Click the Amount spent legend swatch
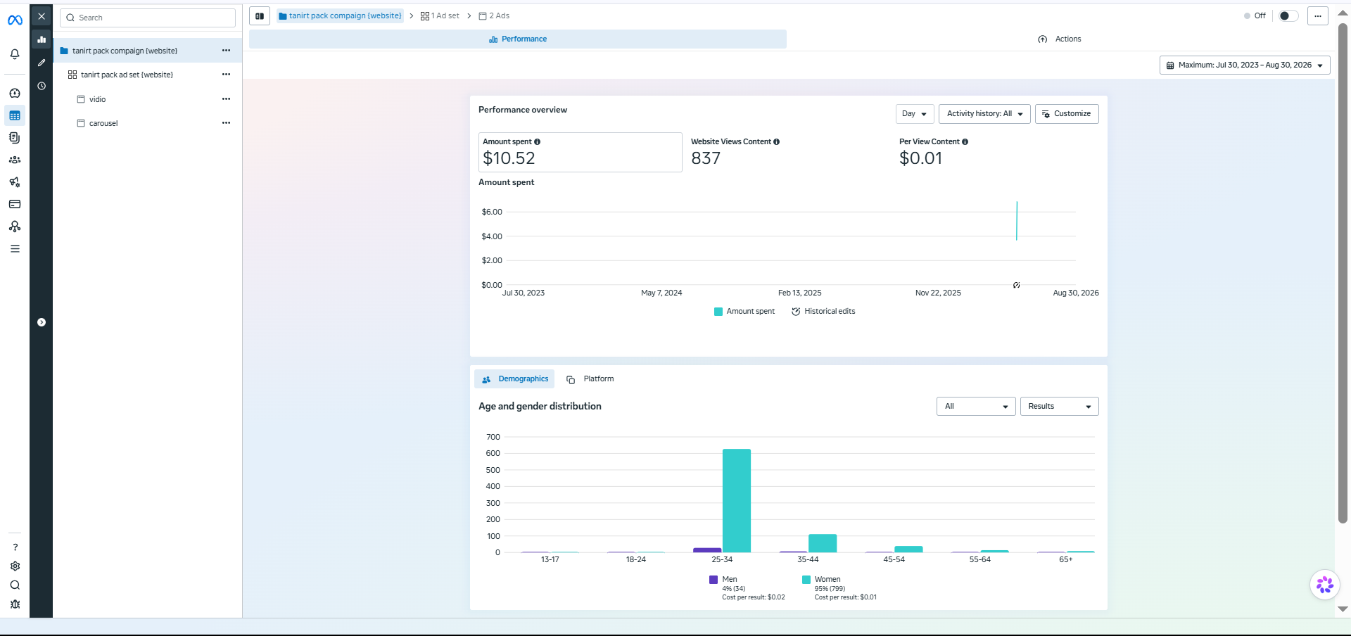 tap(718, 312)
